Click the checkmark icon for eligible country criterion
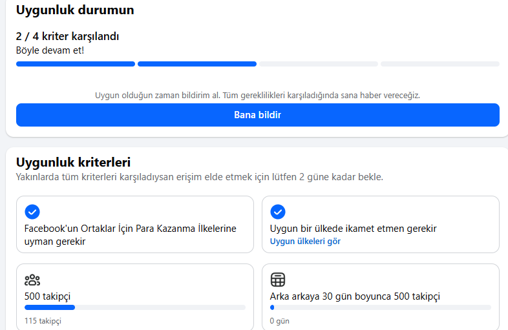Image resolution: width=508 pixels, height=330 pixels. point(278,212)
